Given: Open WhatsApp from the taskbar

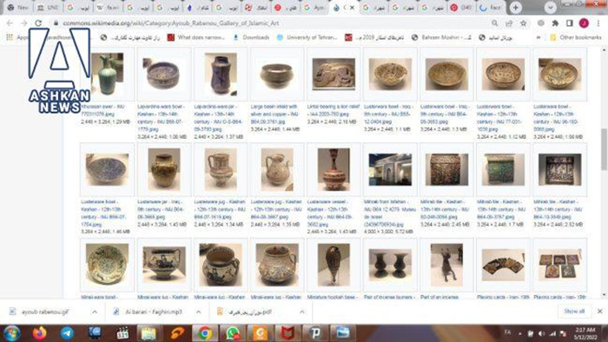Looking at the screenshot, I should [x=233, y=333].
